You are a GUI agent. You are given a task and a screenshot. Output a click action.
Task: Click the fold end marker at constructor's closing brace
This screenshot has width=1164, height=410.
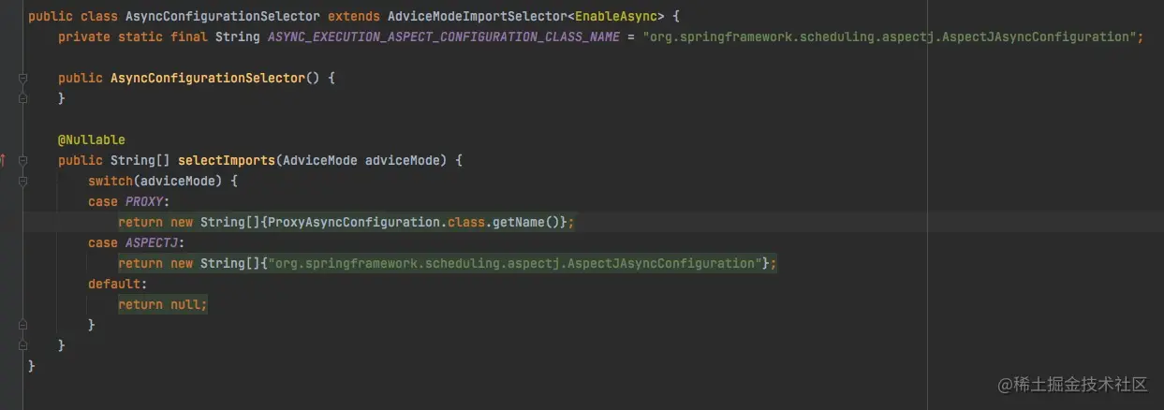[x=23, y=98]
